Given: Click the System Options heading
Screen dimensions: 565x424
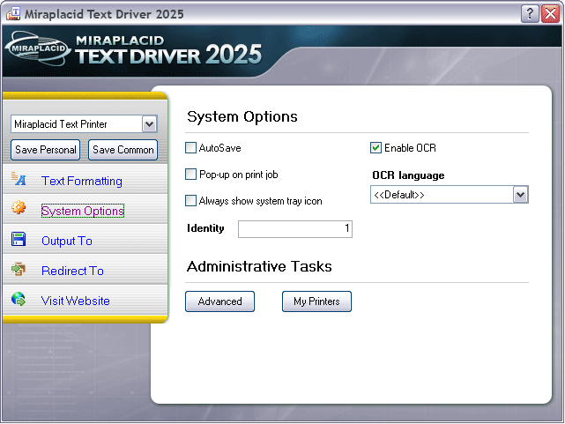Looking at the screenshot, I should pos(242,116).
